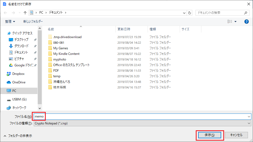Screen dimensions: 253x142
Task: Close the 名前を付けて保存 dialog
Action: 249,4
